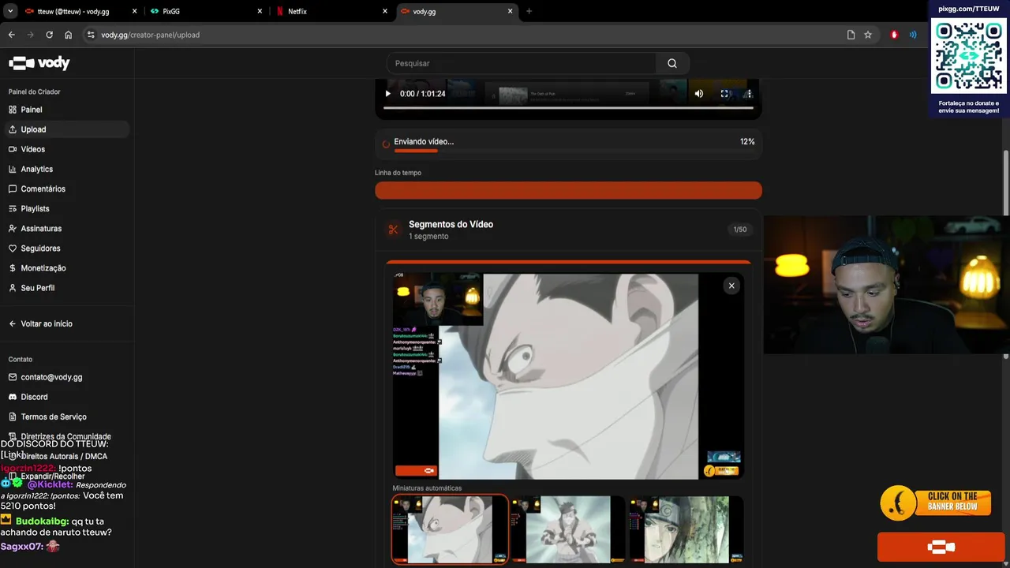The height and width of the screenshot is (568, 1010).
Task: Select the first automatic thumbnail
Action: (450, 529)
